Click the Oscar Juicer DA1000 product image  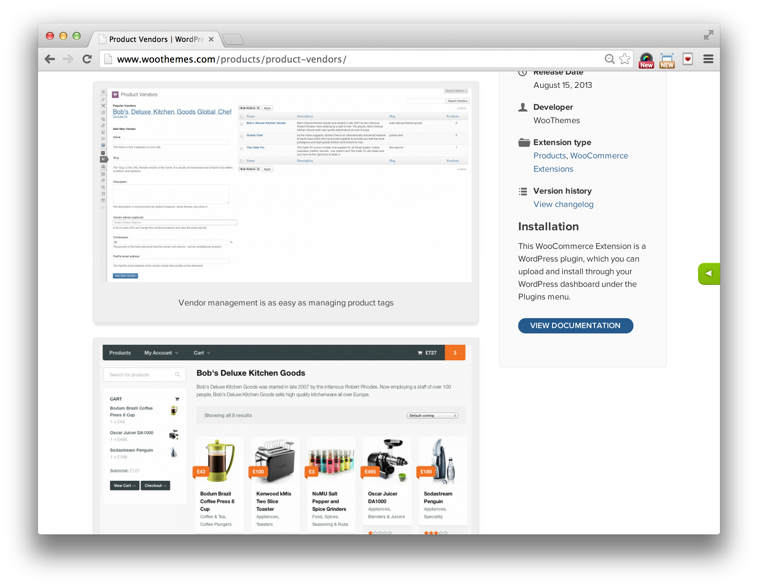coord(387,461)
